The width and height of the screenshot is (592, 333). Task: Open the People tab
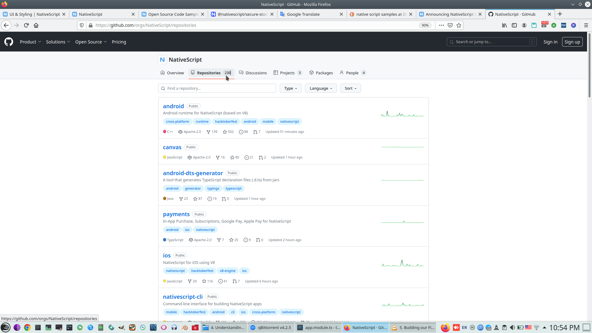(x=352, y=73)
